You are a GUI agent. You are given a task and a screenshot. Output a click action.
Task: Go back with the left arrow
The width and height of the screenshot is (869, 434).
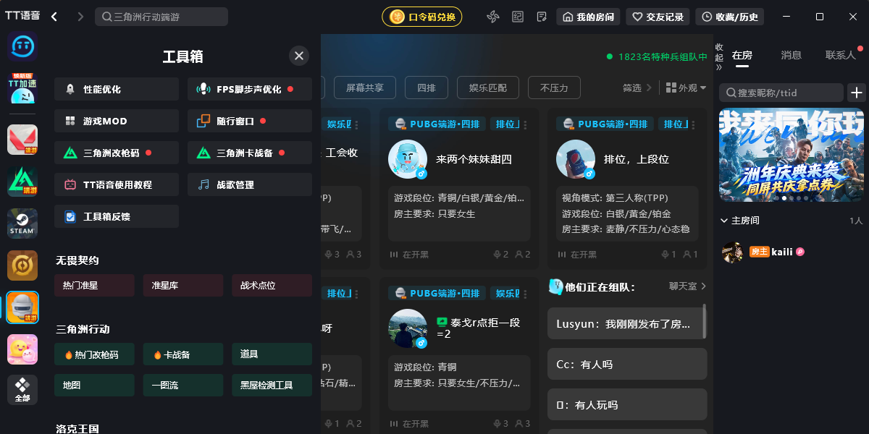(54, 17)
